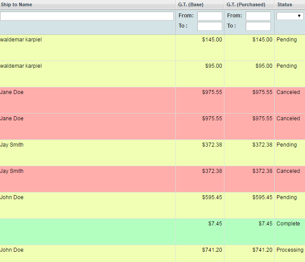Click the G.T. (Purchased) To input
The height and width of the screenshot is (262, 305).
pyautogui.click(x=258, y=26)
